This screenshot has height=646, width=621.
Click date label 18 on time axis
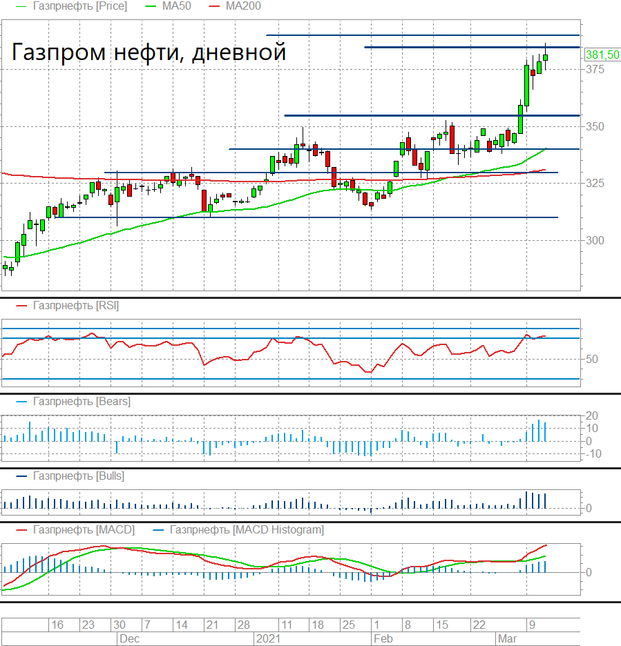(x=318, y=625)
